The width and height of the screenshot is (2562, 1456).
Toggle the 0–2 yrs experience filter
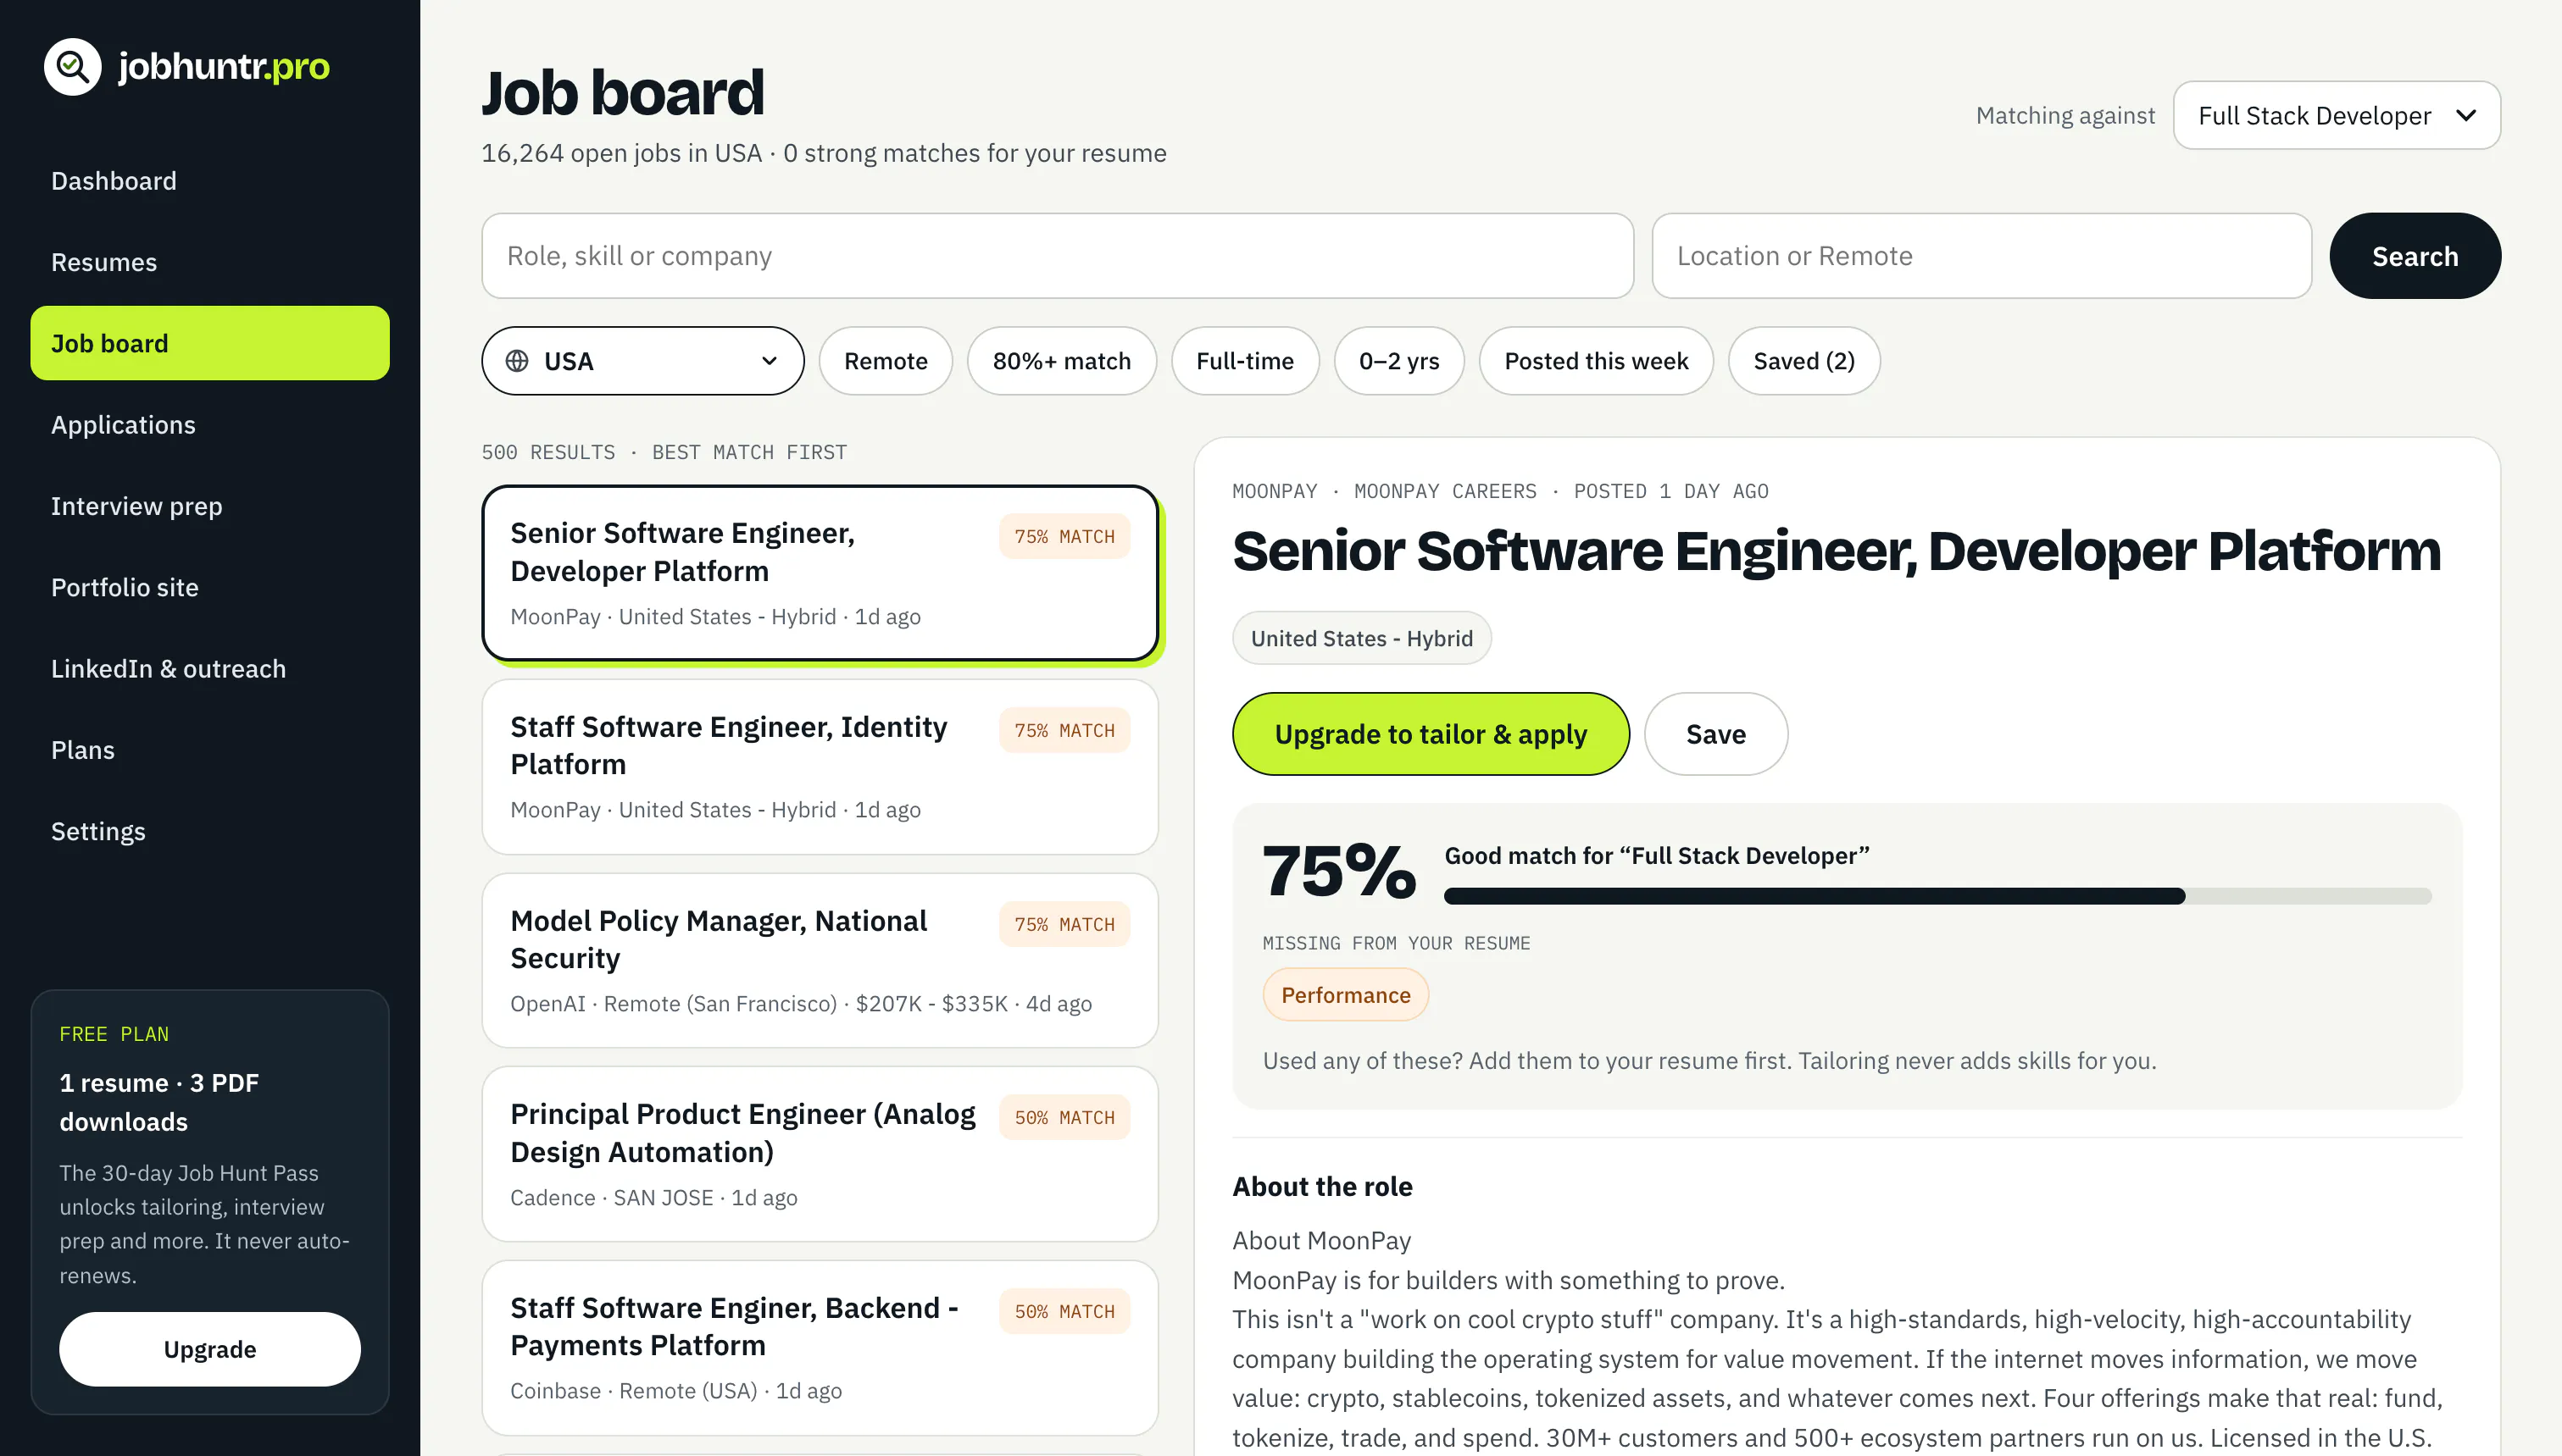click(1398, 361)
